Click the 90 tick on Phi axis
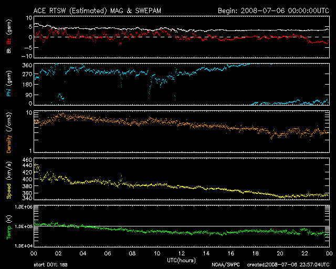Screen dimensions: 336x269 coord(29,95)
